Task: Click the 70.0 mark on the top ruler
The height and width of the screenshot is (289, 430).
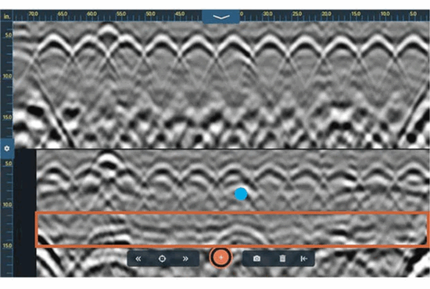Action: pos(34,14)
